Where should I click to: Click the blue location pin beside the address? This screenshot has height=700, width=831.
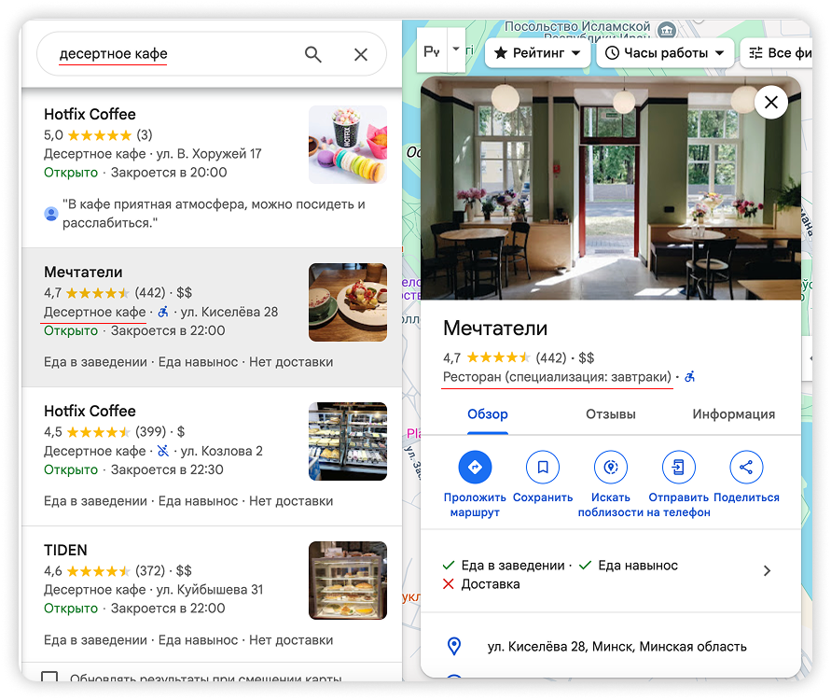coord(454,646)
